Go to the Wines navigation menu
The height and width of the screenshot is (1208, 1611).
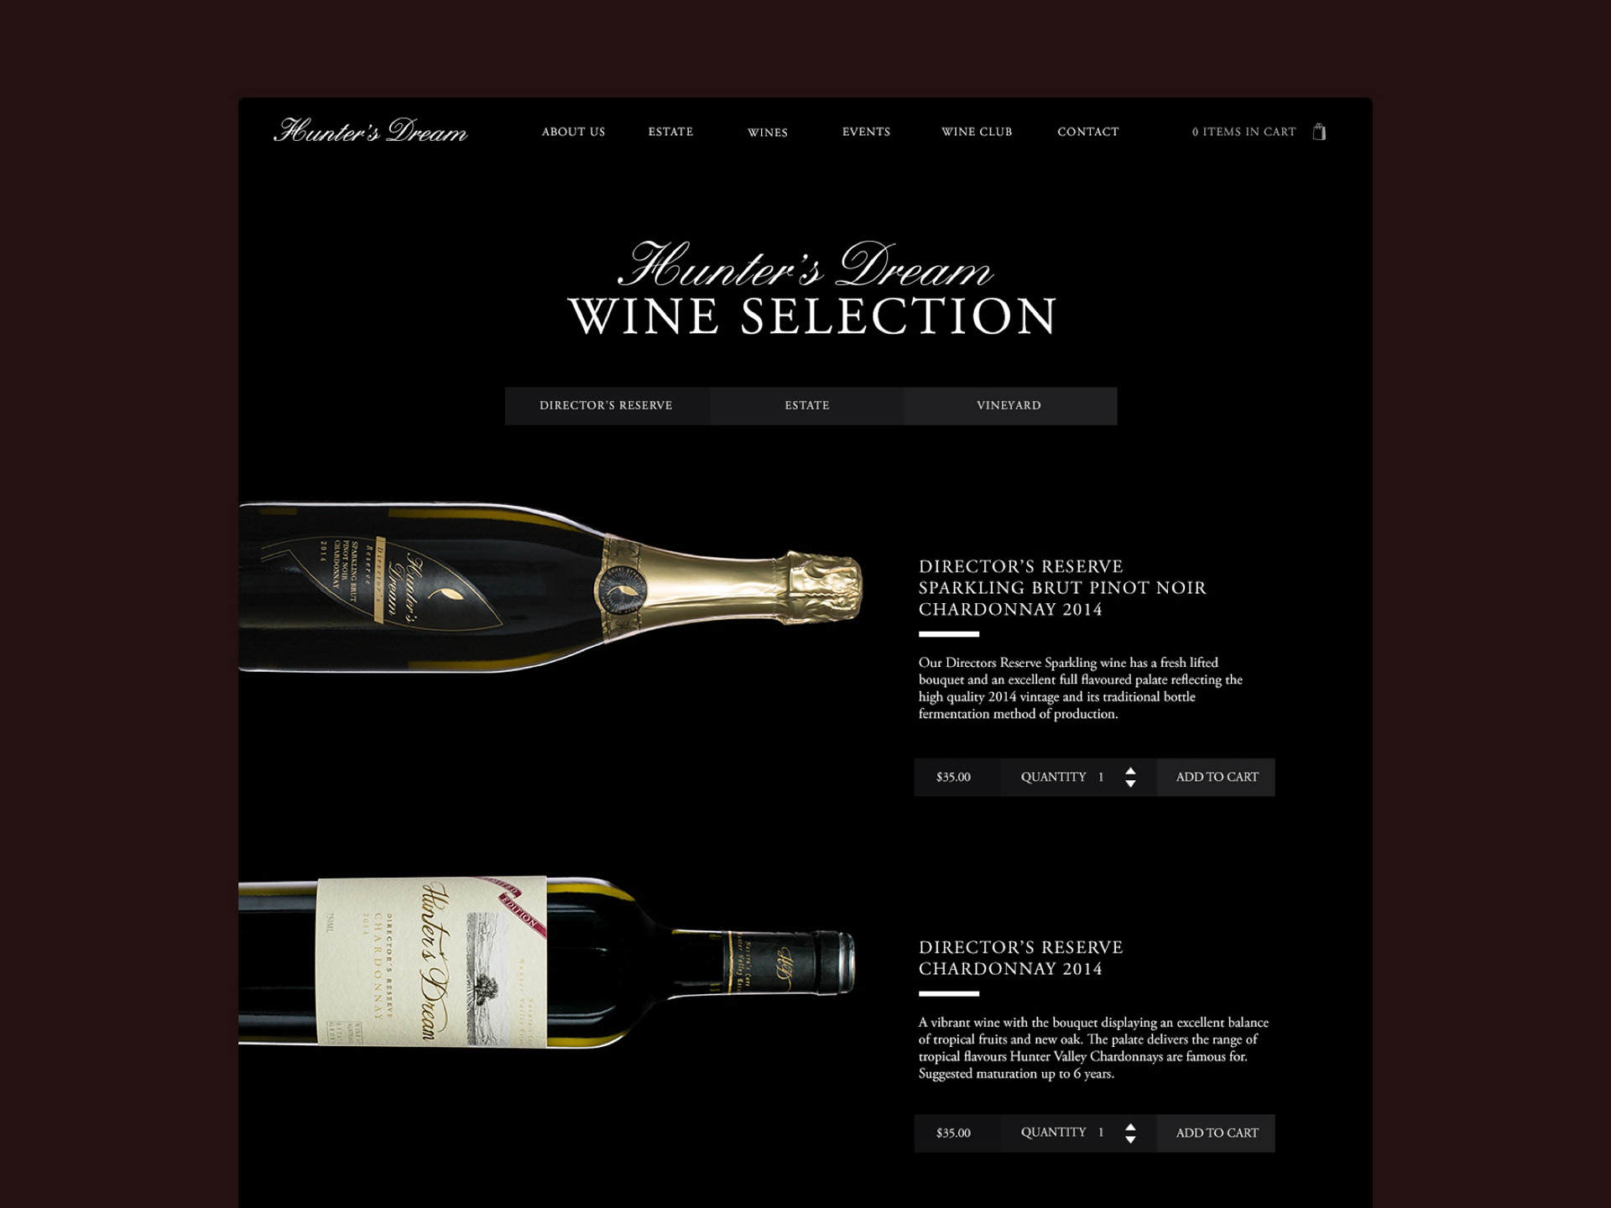click(768, 133)
